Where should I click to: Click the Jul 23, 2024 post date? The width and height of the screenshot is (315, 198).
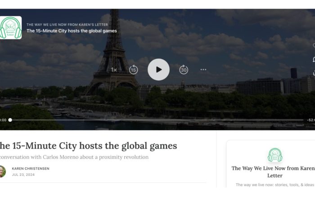pyautogui.click(x=23, y=175)
